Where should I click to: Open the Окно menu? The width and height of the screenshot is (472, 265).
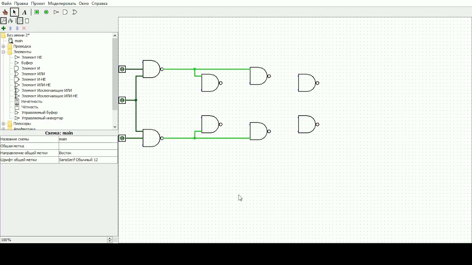click(84, 3)
